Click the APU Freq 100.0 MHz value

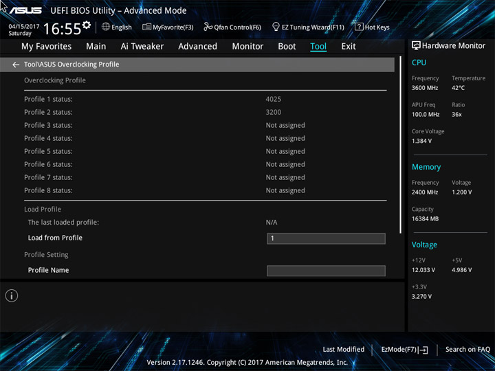click(426, 115)
